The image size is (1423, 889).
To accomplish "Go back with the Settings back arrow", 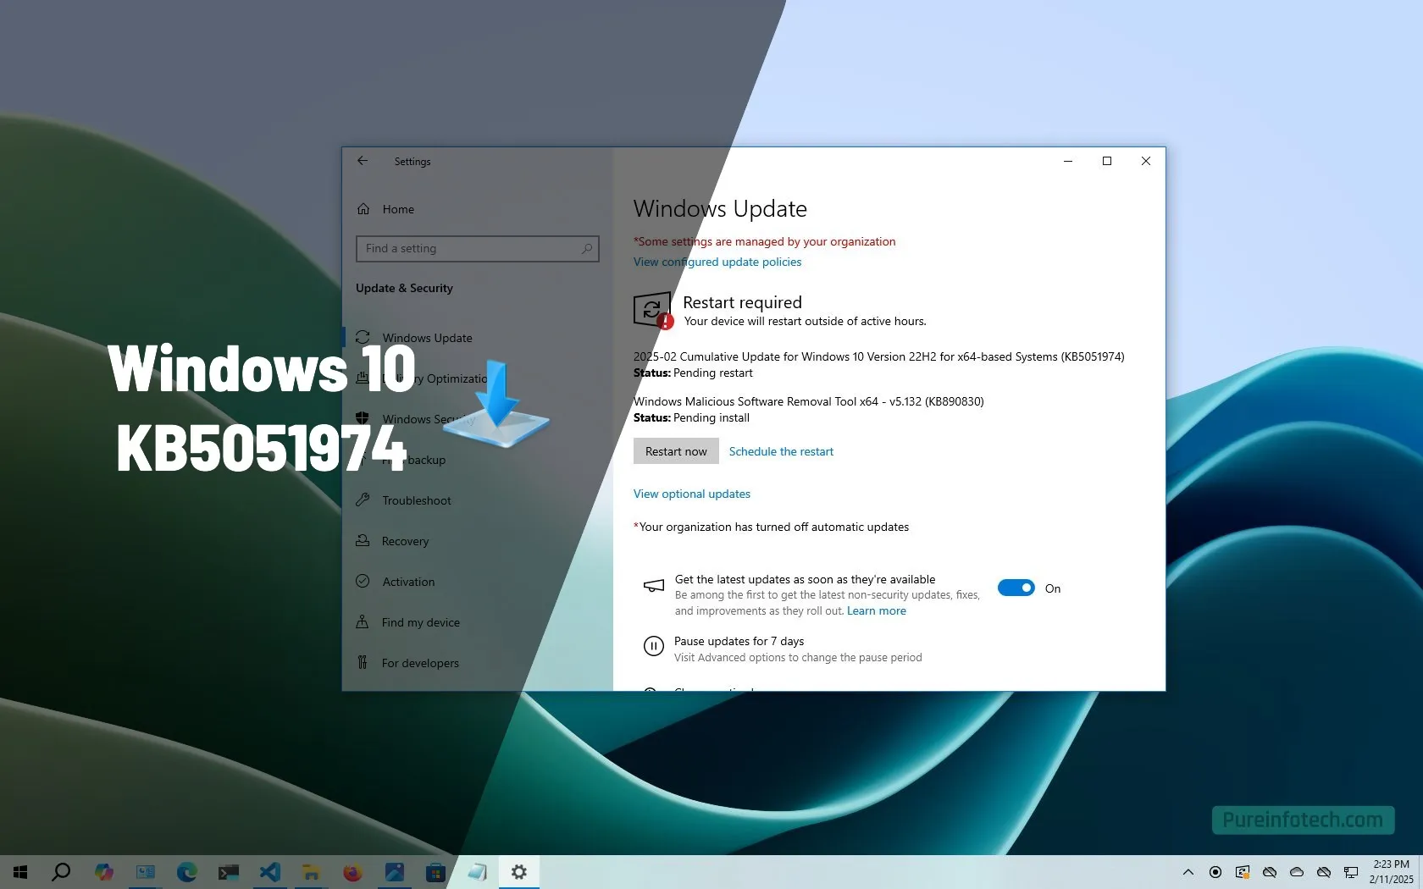I will pos(363,161).
